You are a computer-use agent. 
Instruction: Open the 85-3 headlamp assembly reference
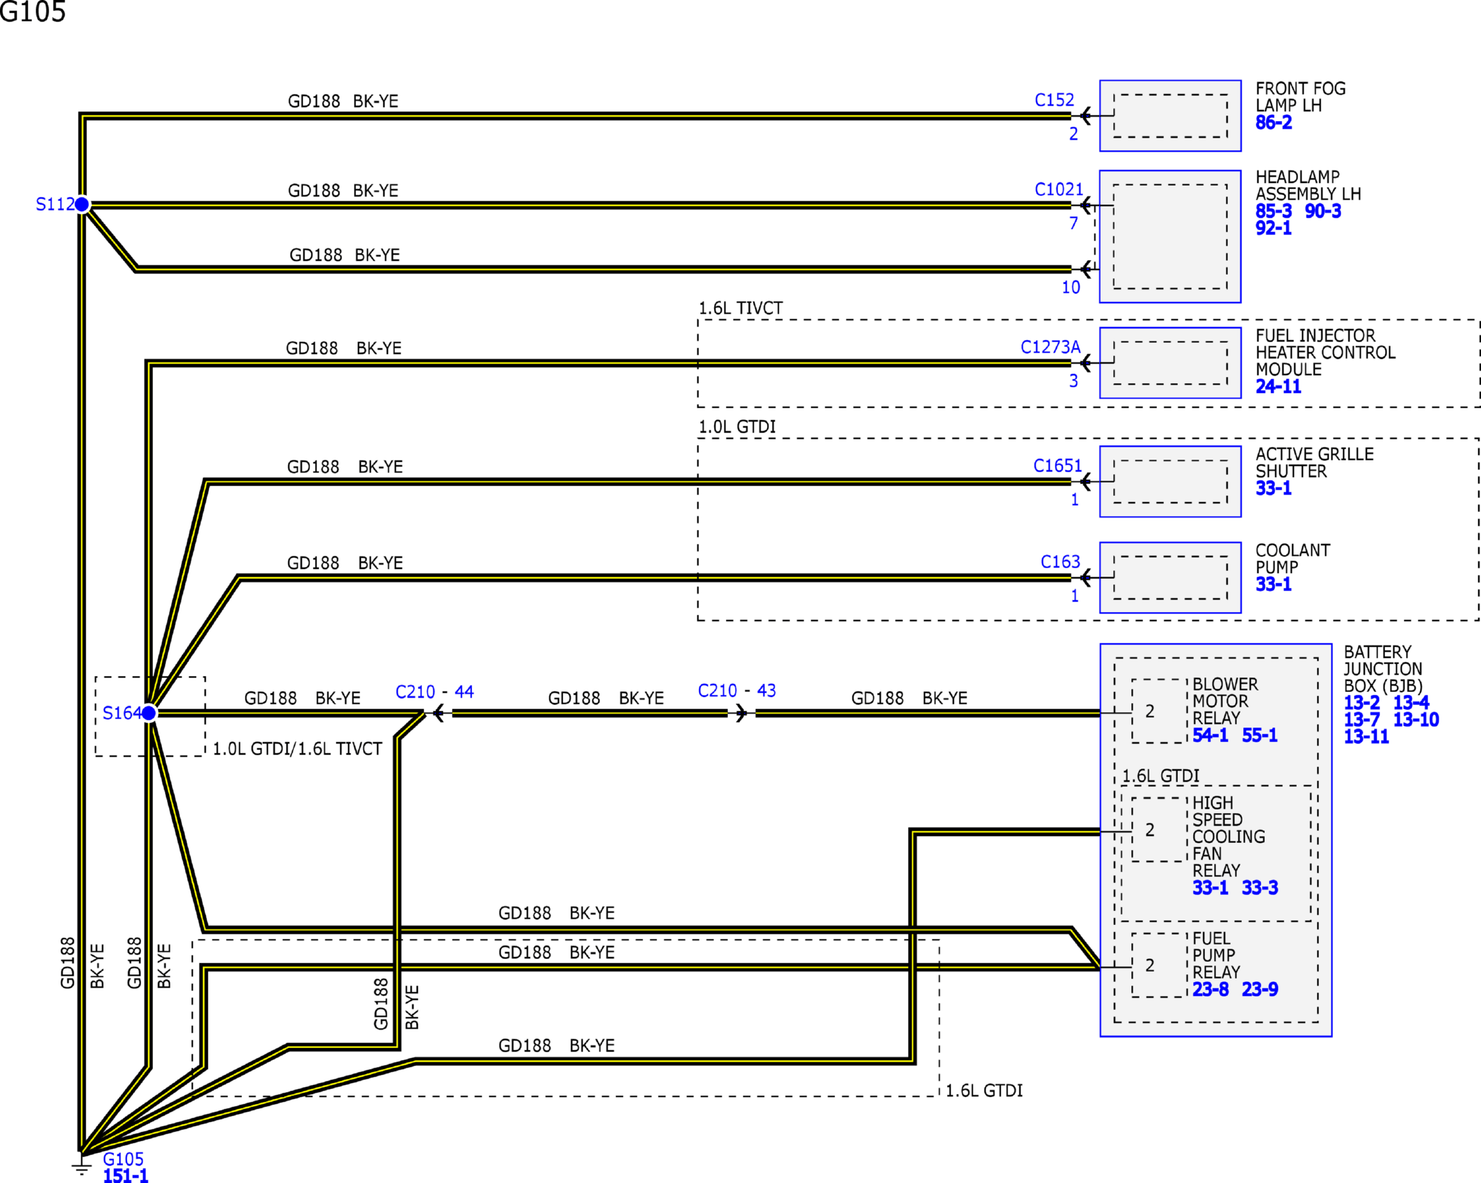1273,211
